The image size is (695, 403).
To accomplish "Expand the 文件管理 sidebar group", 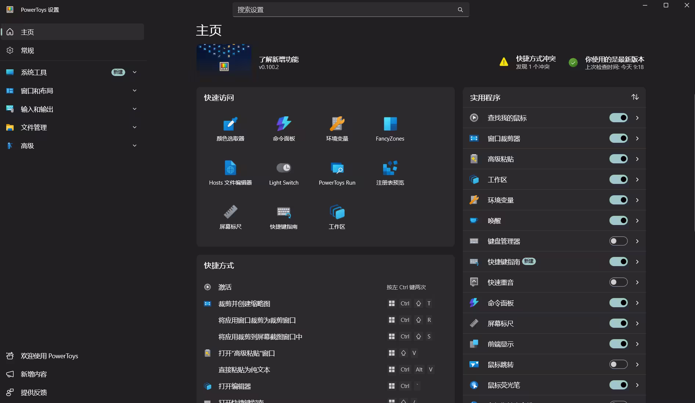I will (134, 127).
